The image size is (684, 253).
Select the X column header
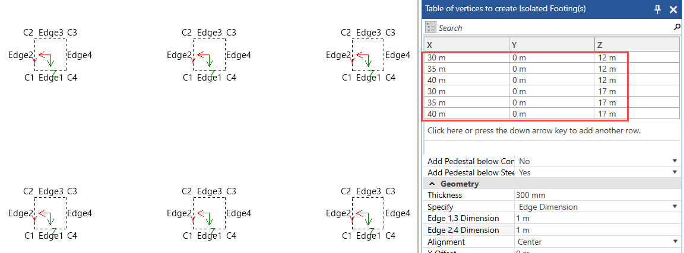[x=467, y=45]
